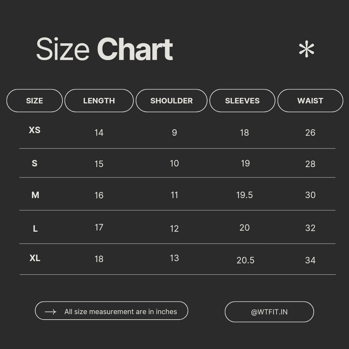349x349 pixels.
Task: Click the M size row label
Action: (35, 195)
